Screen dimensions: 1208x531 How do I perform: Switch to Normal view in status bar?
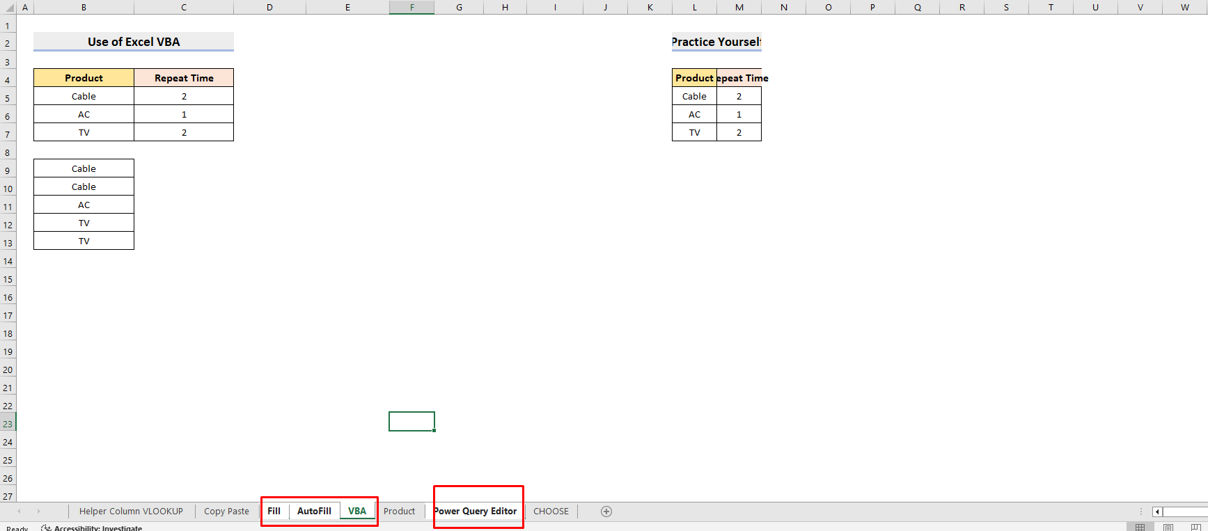(1140, 527)
